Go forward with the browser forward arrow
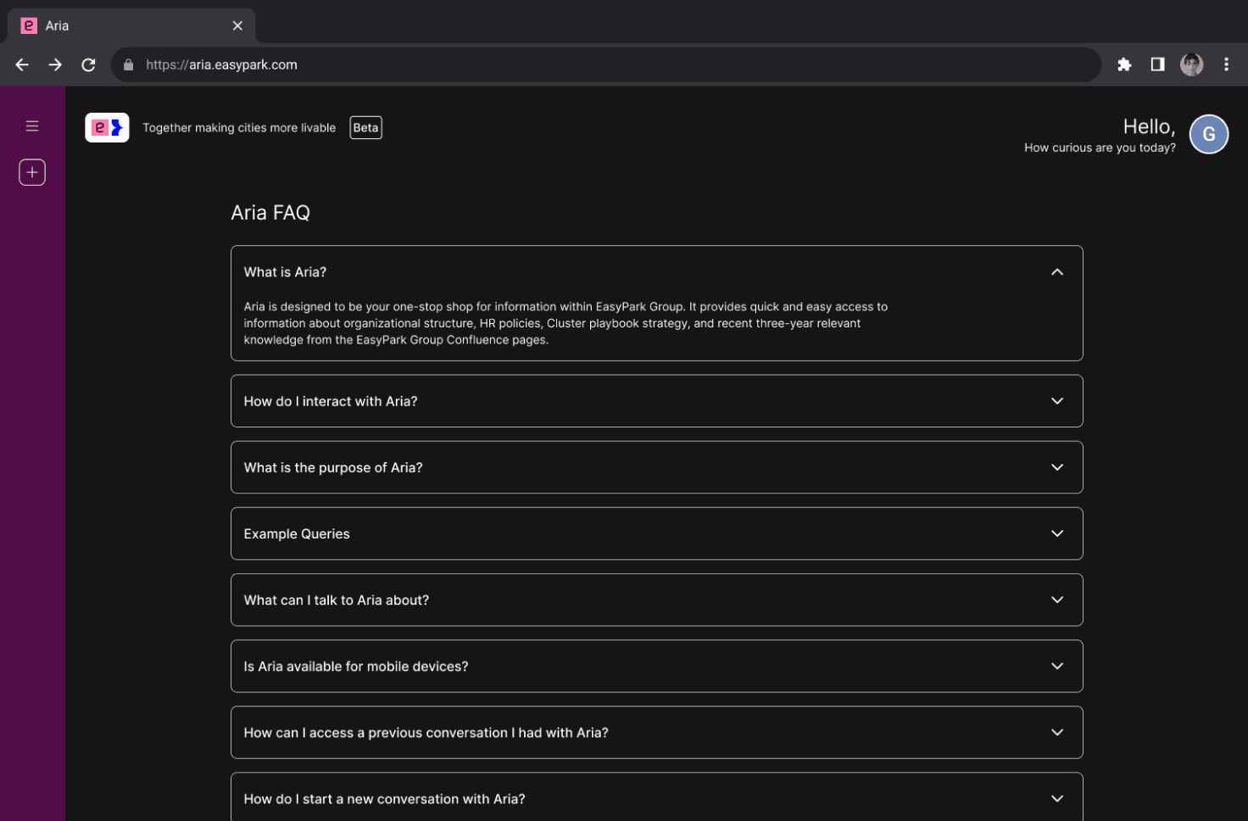 pyautogui.click(x=55, y=64)
